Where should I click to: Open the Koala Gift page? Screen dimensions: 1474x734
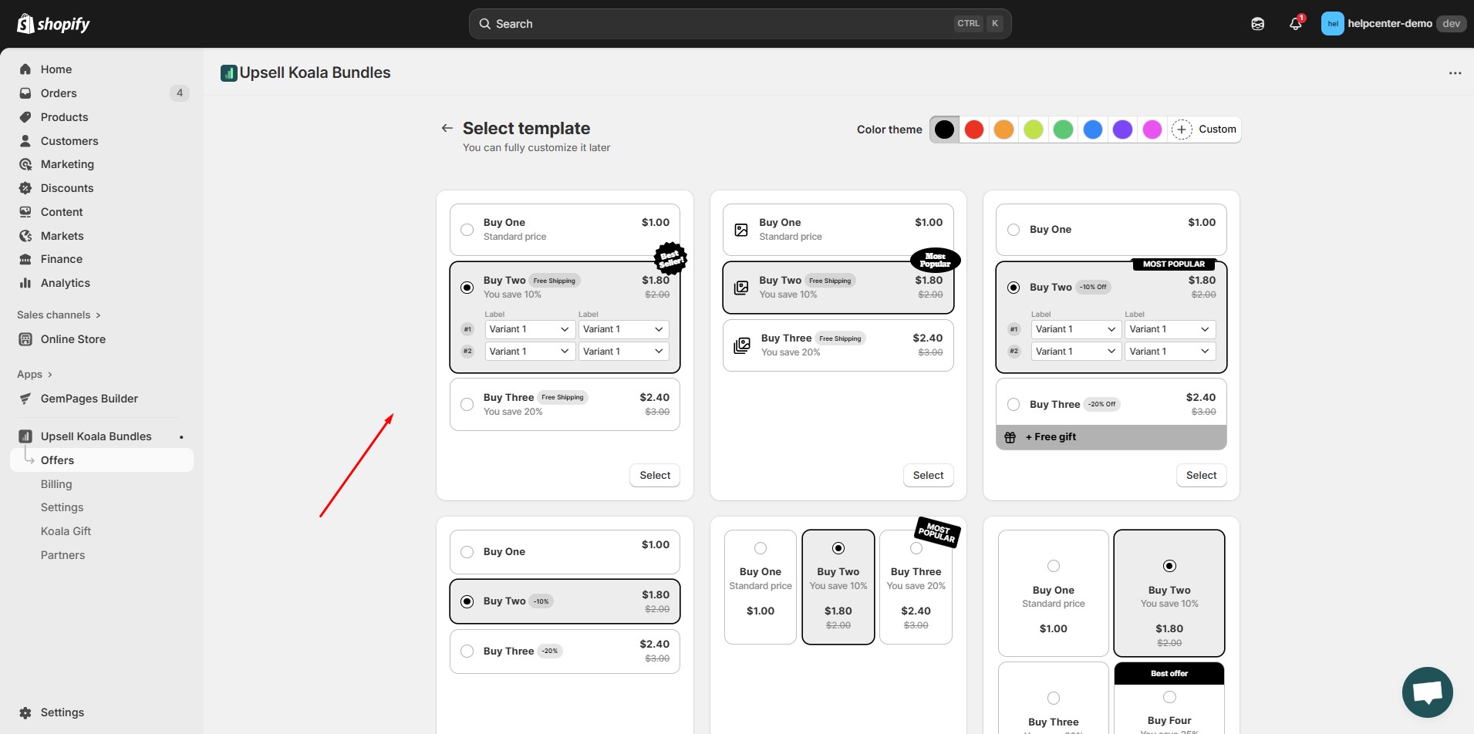click(66, 531)
